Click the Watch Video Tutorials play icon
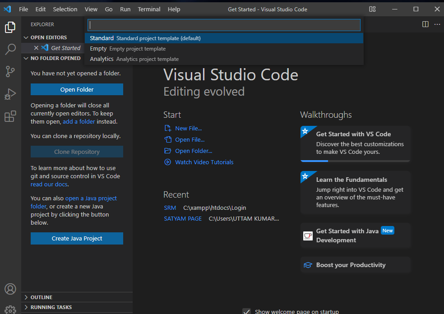Image resolution: width=444 pixels, height=314 pixels. click(168, 162)
